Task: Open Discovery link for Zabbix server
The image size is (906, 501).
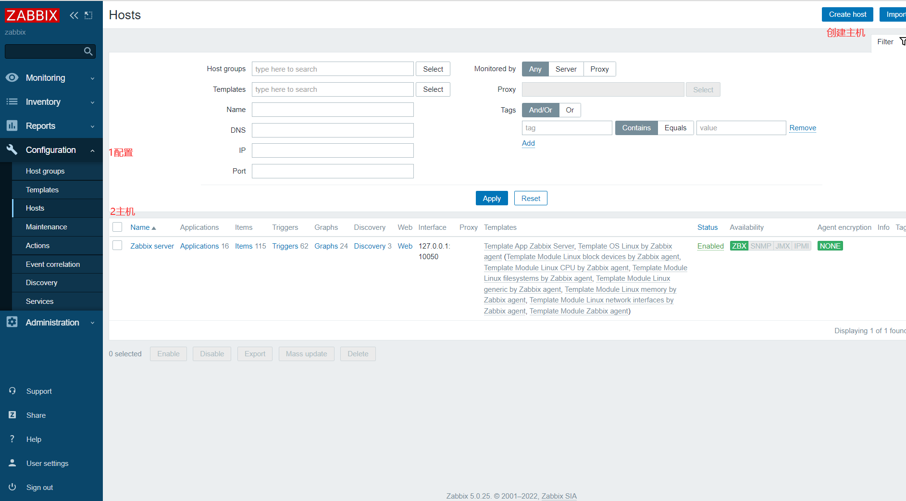Action: point(370,246)
